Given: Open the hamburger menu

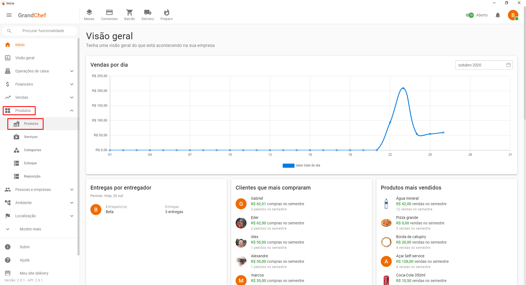Looking at the screenshot, I should [9, 15].
